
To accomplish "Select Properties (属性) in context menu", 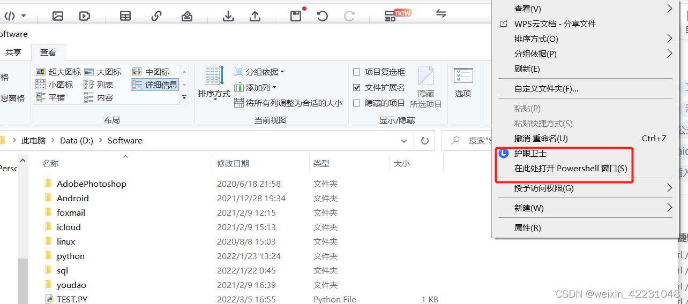I will click(x=585, y=227).
